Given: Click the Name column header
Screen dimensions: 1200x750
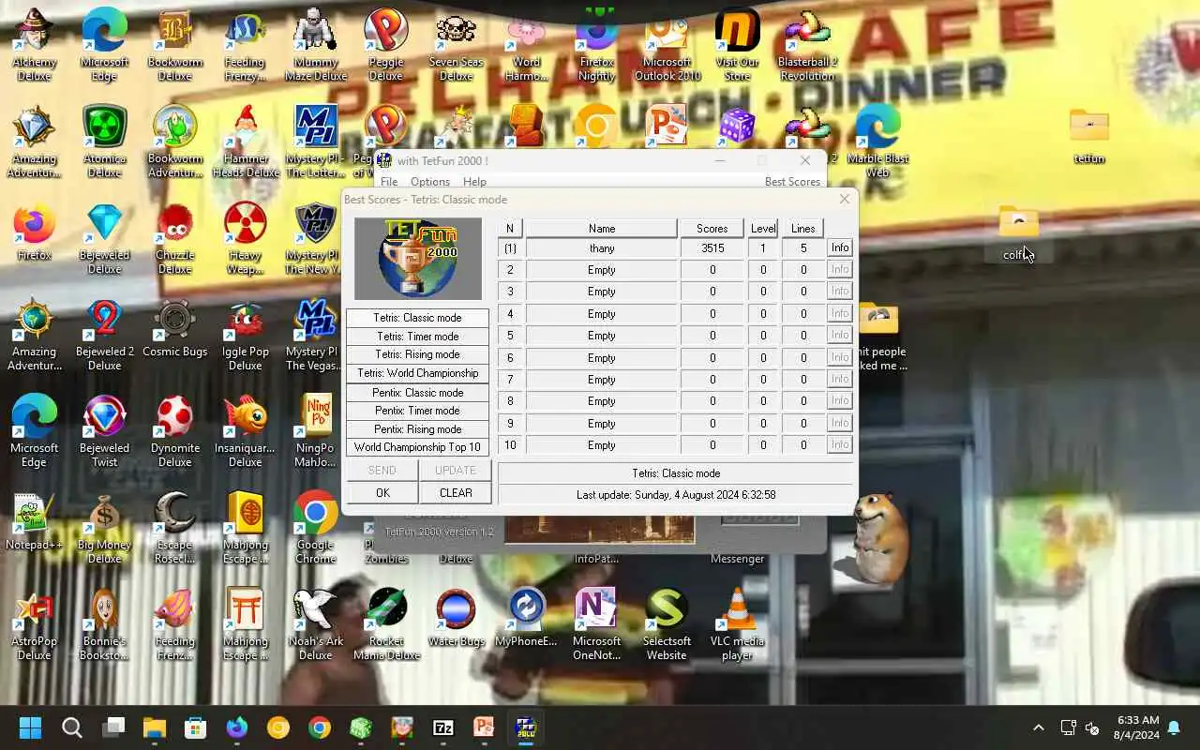Looking at the screenshot, I should coord(601,229).
